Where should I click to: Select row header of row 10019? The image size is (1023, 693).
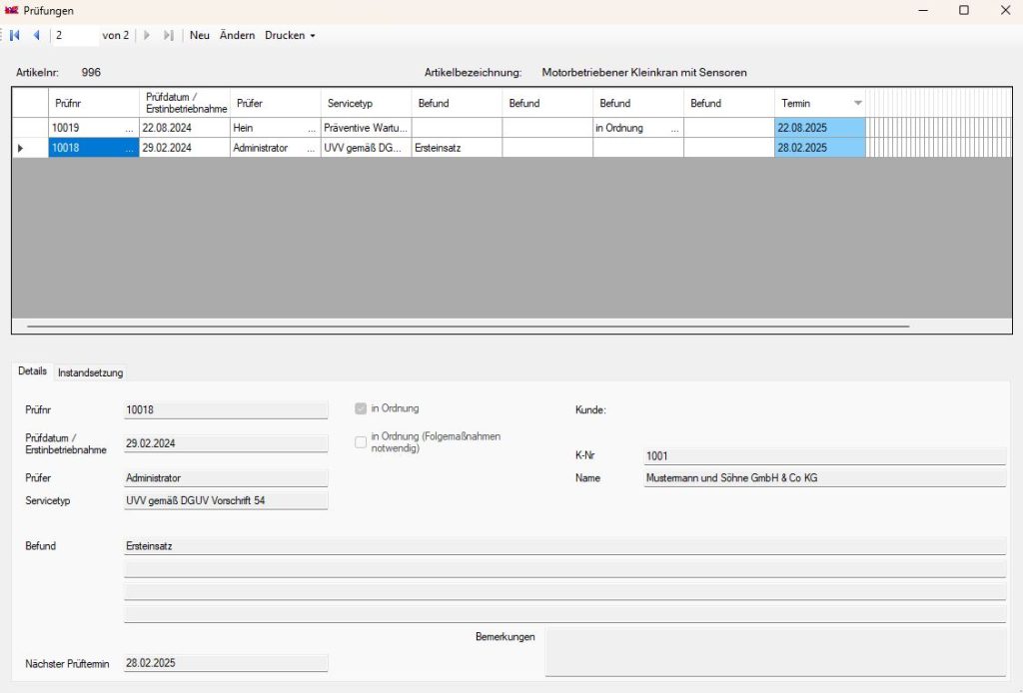pos(30,129)
